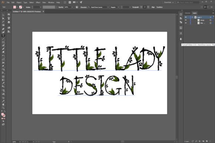Open the Layers panel options menu
The height and width of the screenshot is (143, 215).
pos(213,13)
